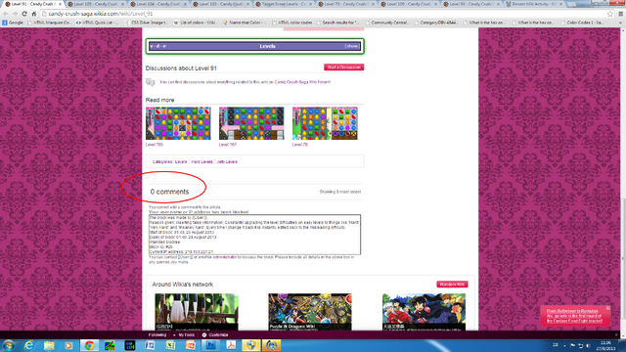Image resolution: width=626 pixels, height=352 pixels.
Task: Show hidden system tray icons arrow
Action: tap(564, 345)
